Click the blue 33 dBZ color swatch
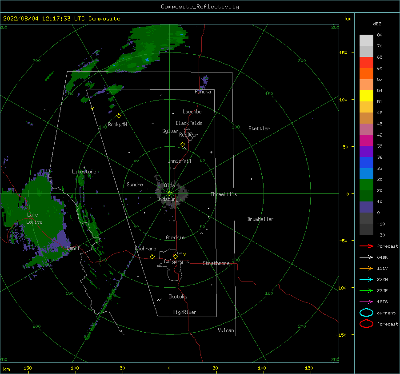 366,163
